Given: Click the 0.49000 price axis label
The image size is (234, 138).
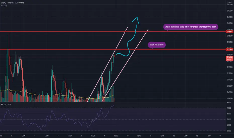Looking at the screenshot, I should coord(230,92).
